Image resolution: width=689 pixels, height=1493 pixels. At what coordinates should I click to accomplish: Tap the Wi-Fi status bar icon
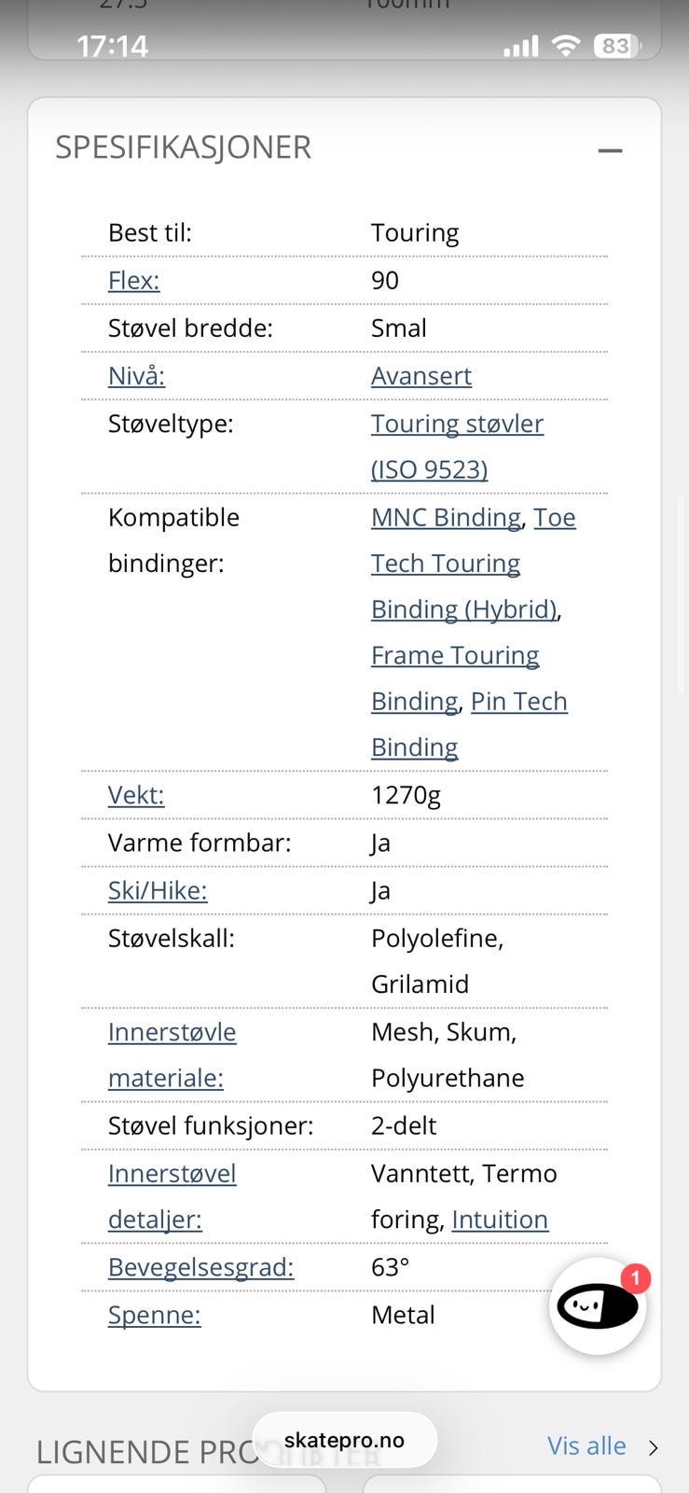[x=565, y=46]
